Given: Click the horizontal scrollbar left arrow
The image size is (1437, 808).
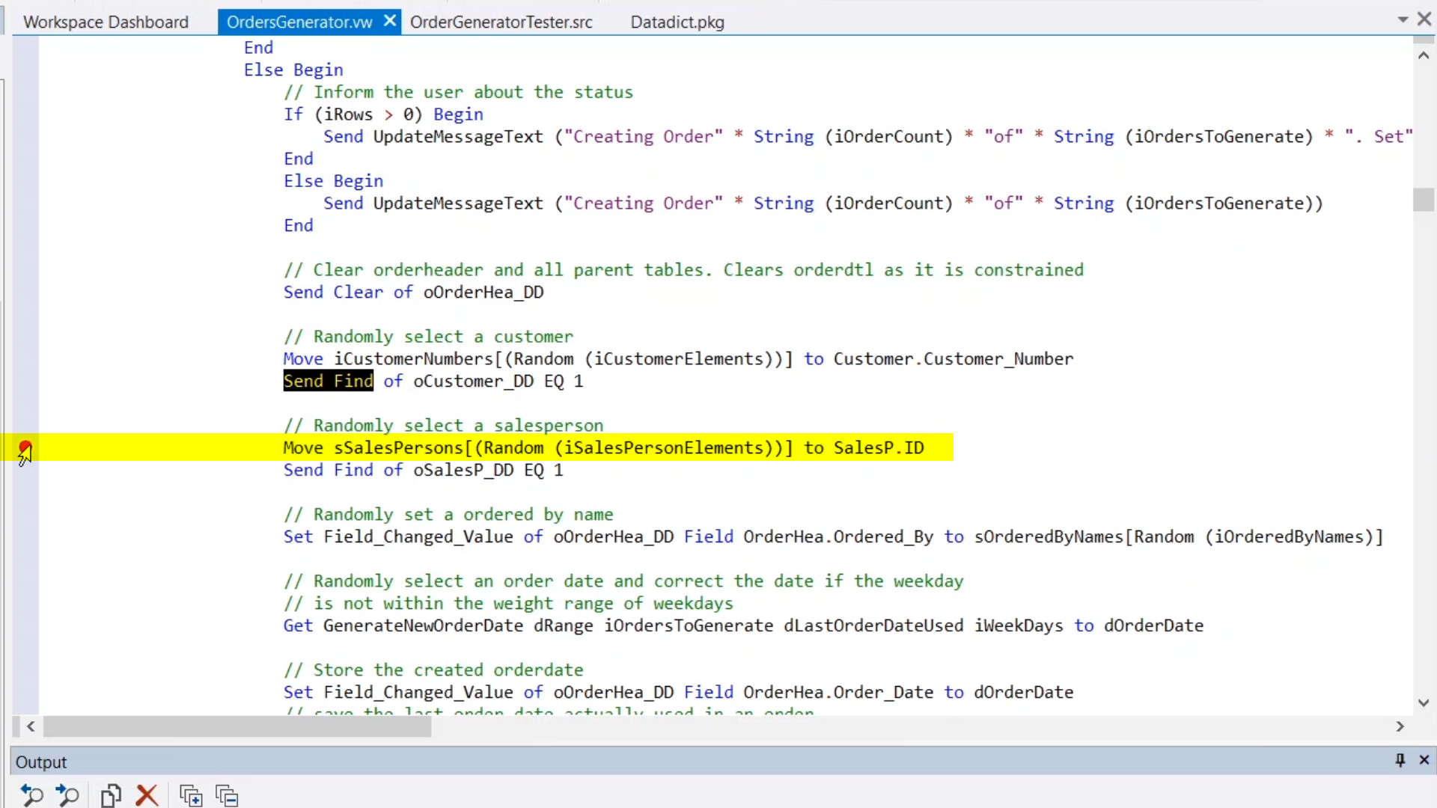Looking at the screenshot, I should [31, 726].
